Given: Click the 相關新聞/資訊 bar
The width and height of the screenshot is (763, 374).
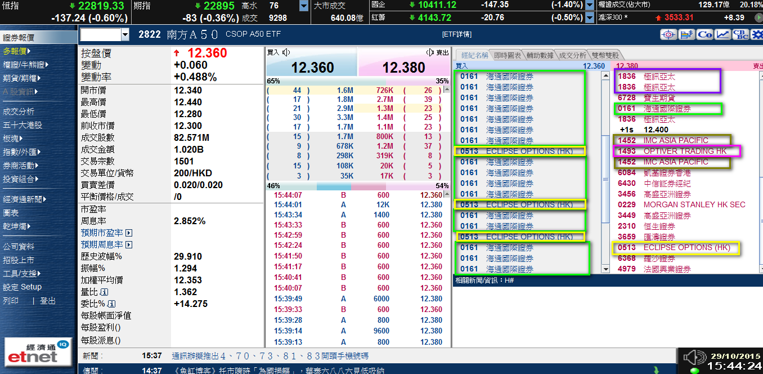Looking at the screenshot, I should [608, 280].
